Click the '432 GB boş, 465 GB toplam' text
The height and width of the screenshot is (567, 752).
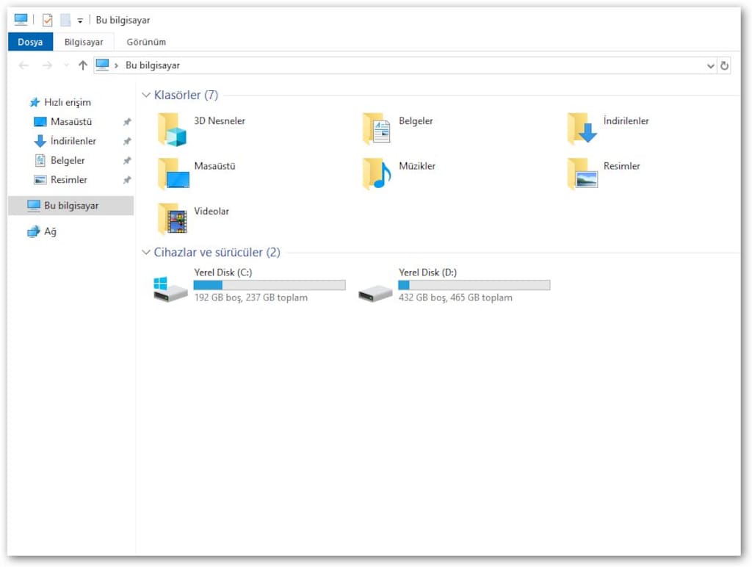[455, 297]
